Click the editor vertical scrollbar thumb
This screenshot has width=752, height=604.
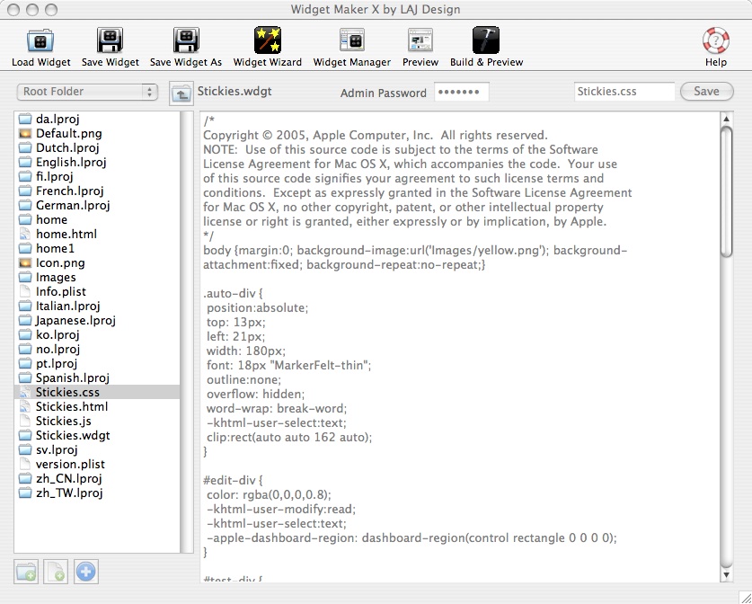(727, 192)
